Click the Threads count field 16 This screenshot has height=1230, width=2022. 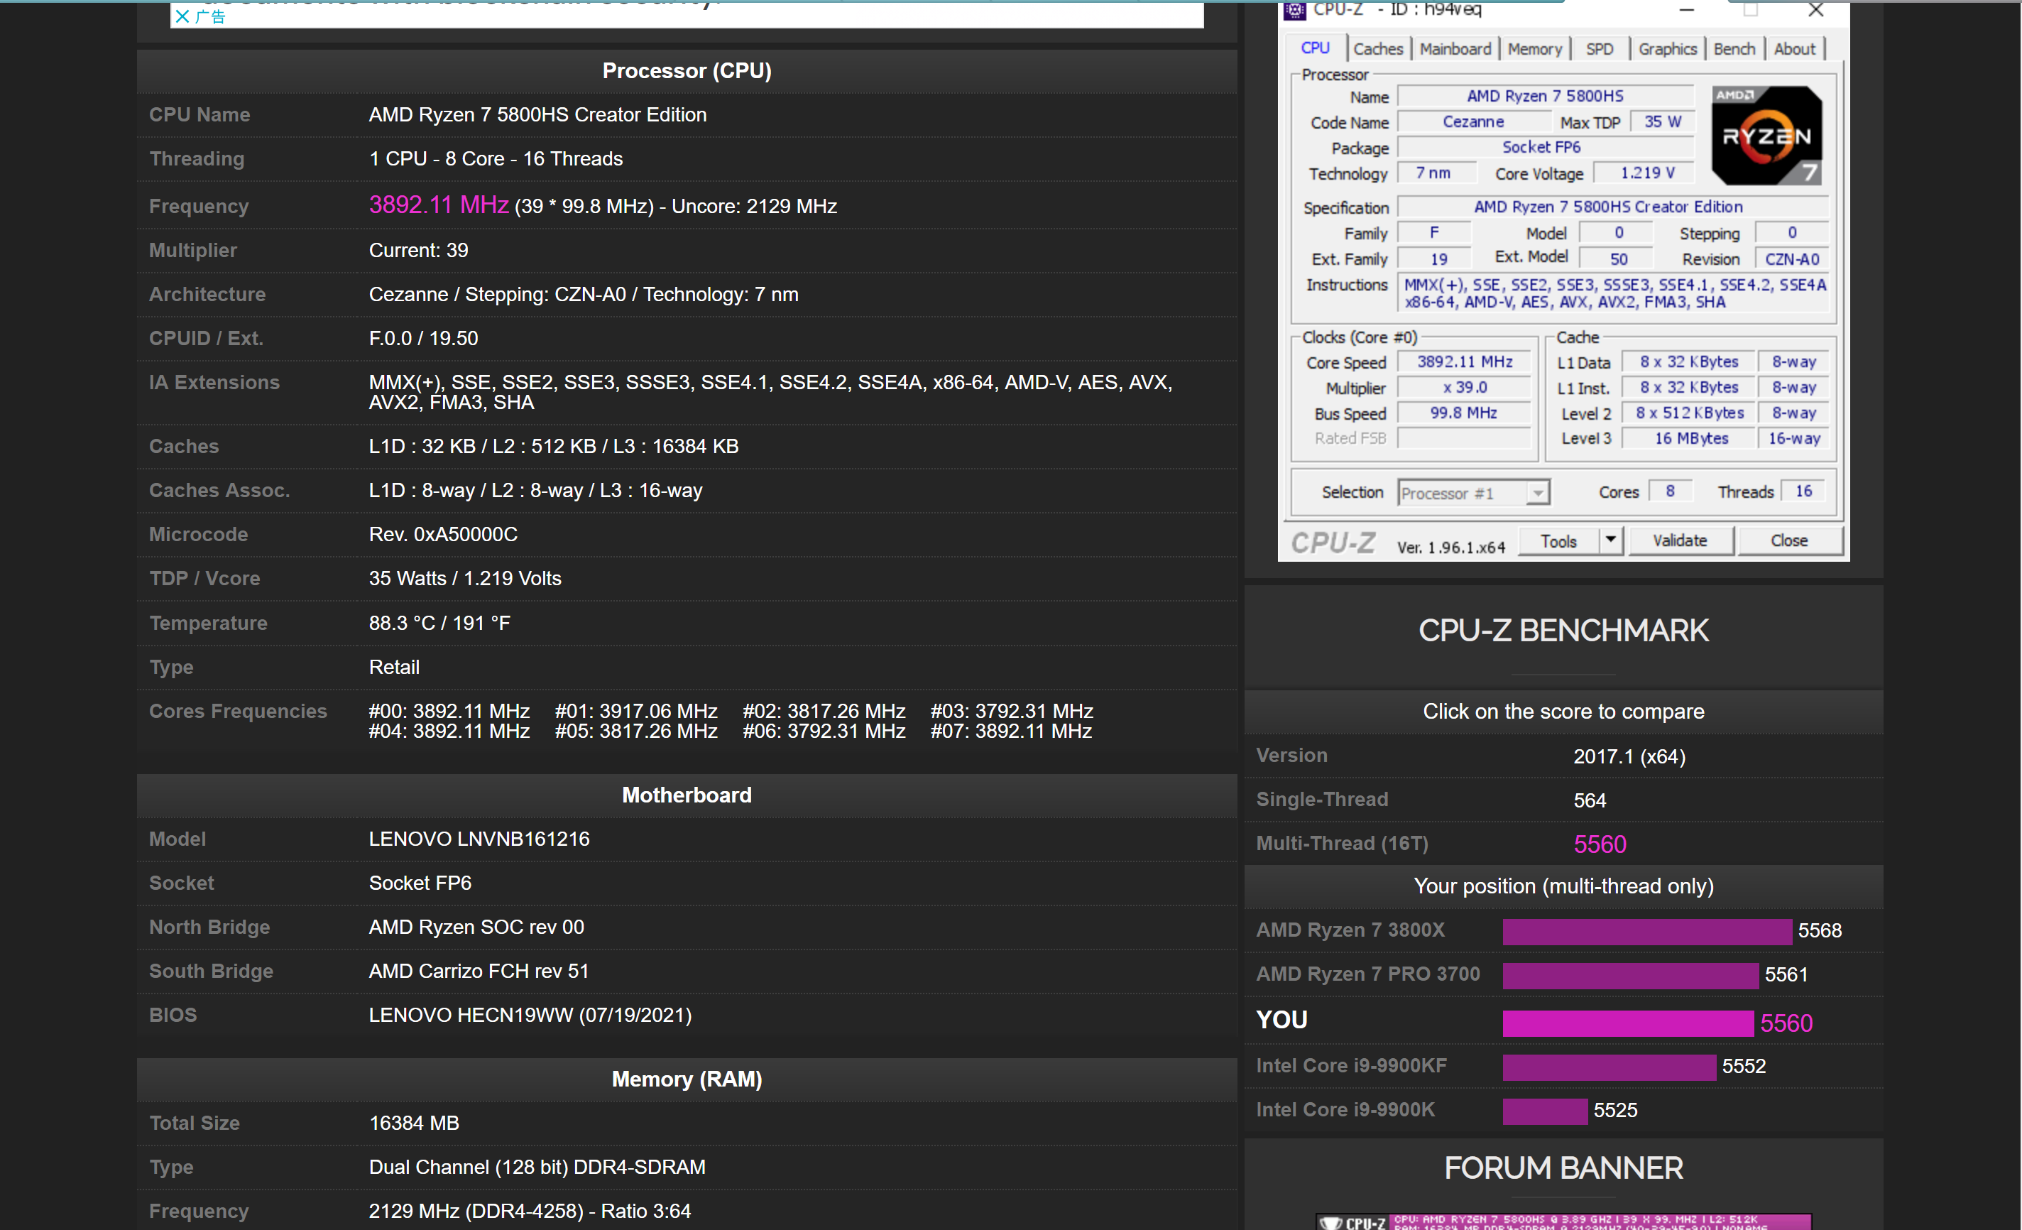(x=1802, y=491)
